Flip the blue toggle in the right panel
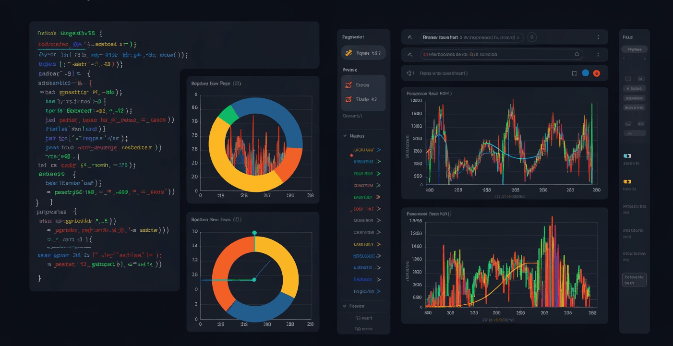Viewport: 673px width, 346px height. pos(627,156)
